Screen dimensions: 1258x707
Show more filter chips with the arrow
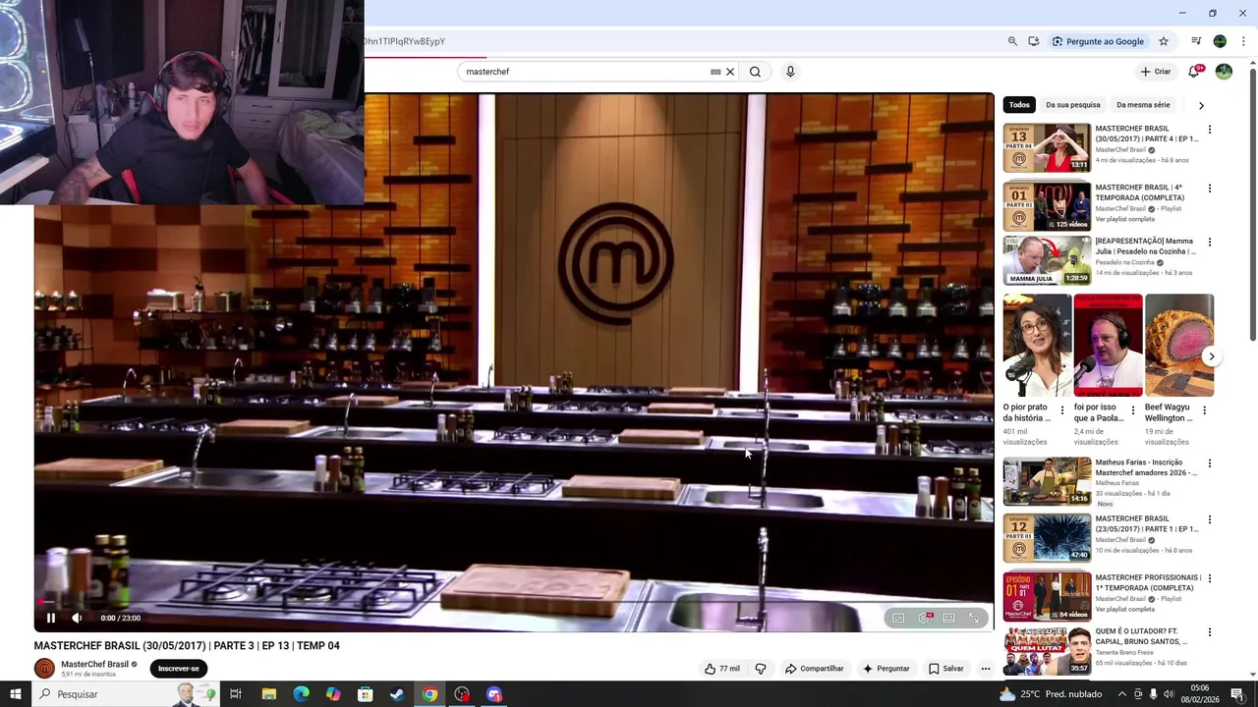[x=1201, y=105]
